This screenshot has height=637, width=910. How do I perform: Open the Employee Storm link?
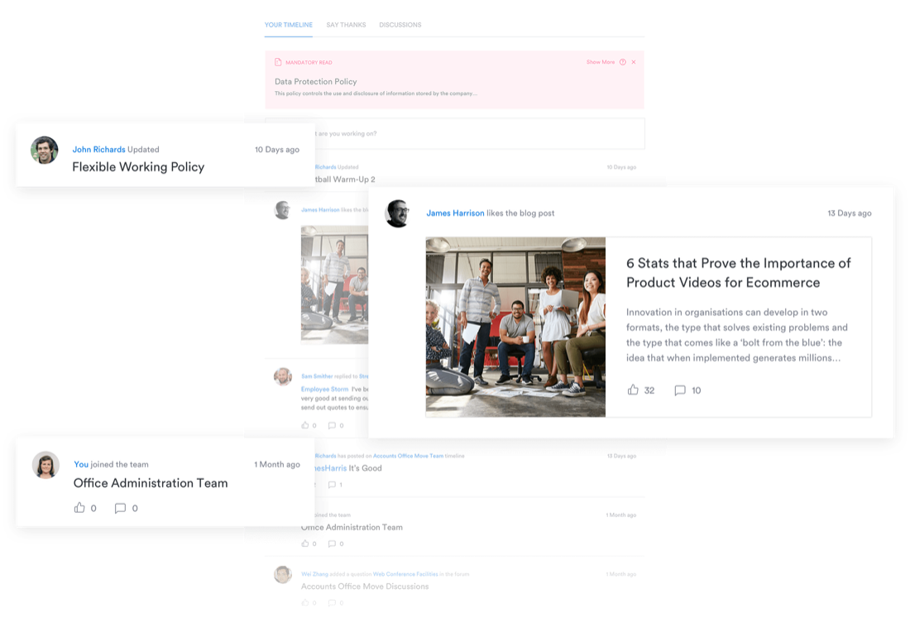pos(324,390)
